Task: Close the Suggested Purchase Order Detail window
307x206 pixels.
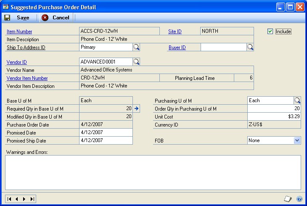Action: [x=300, y=7]
